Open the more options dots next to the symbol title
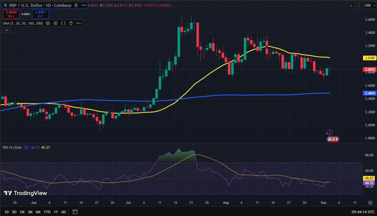 tap(84, 5)
